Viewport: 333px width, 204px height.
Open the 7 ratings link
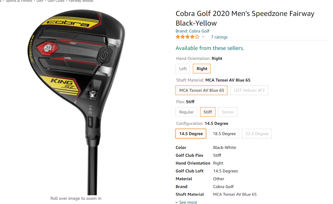click(x=219, y=37)
